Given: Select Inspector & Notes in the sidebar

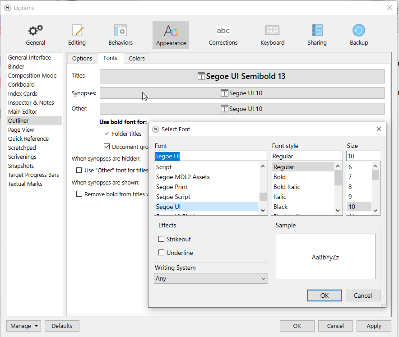Looking at the screenshot, I should pos(34,103).
